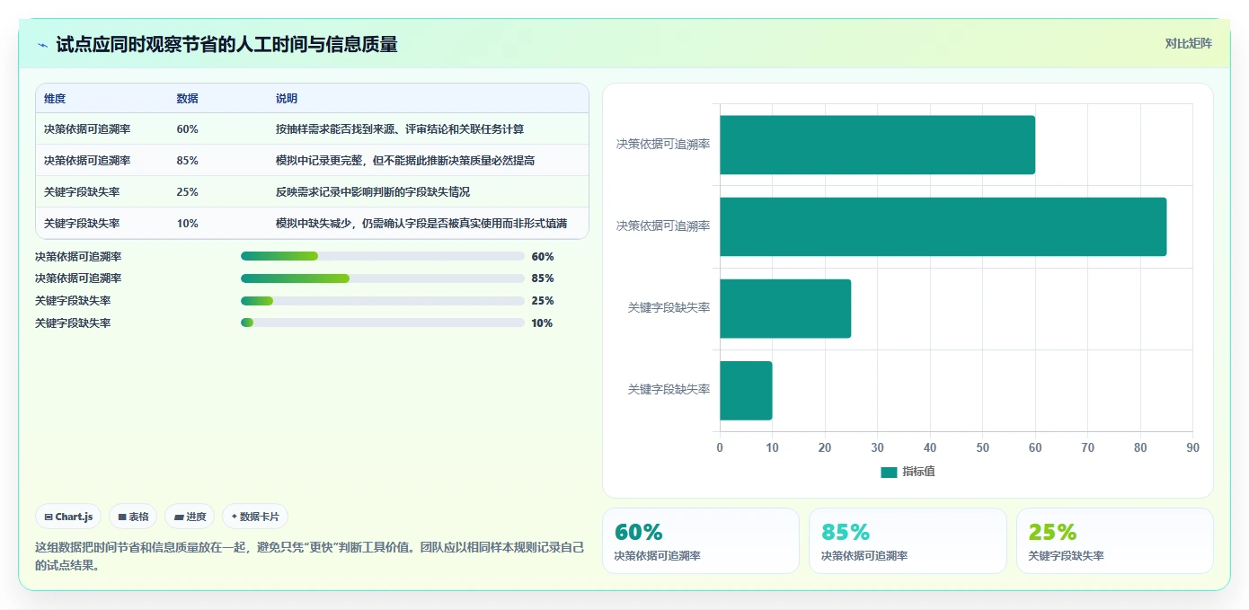The width and height of the screenshot is (1249, 610).
Task: Click the chart bar reaching 25
Action: [x=785, y=308]
